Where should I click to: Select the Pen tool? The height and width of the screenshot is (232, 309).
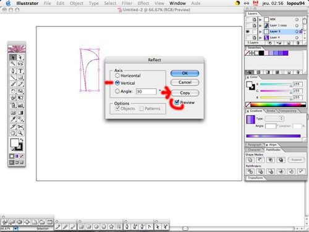pos(13,71)
